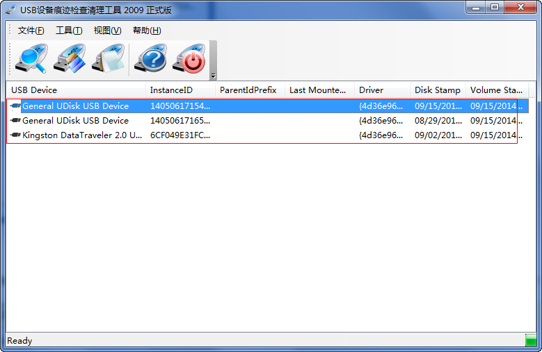
Task: Click InstanceID cell 6CF049E31FC...
Action: click(x=180, y=135)
